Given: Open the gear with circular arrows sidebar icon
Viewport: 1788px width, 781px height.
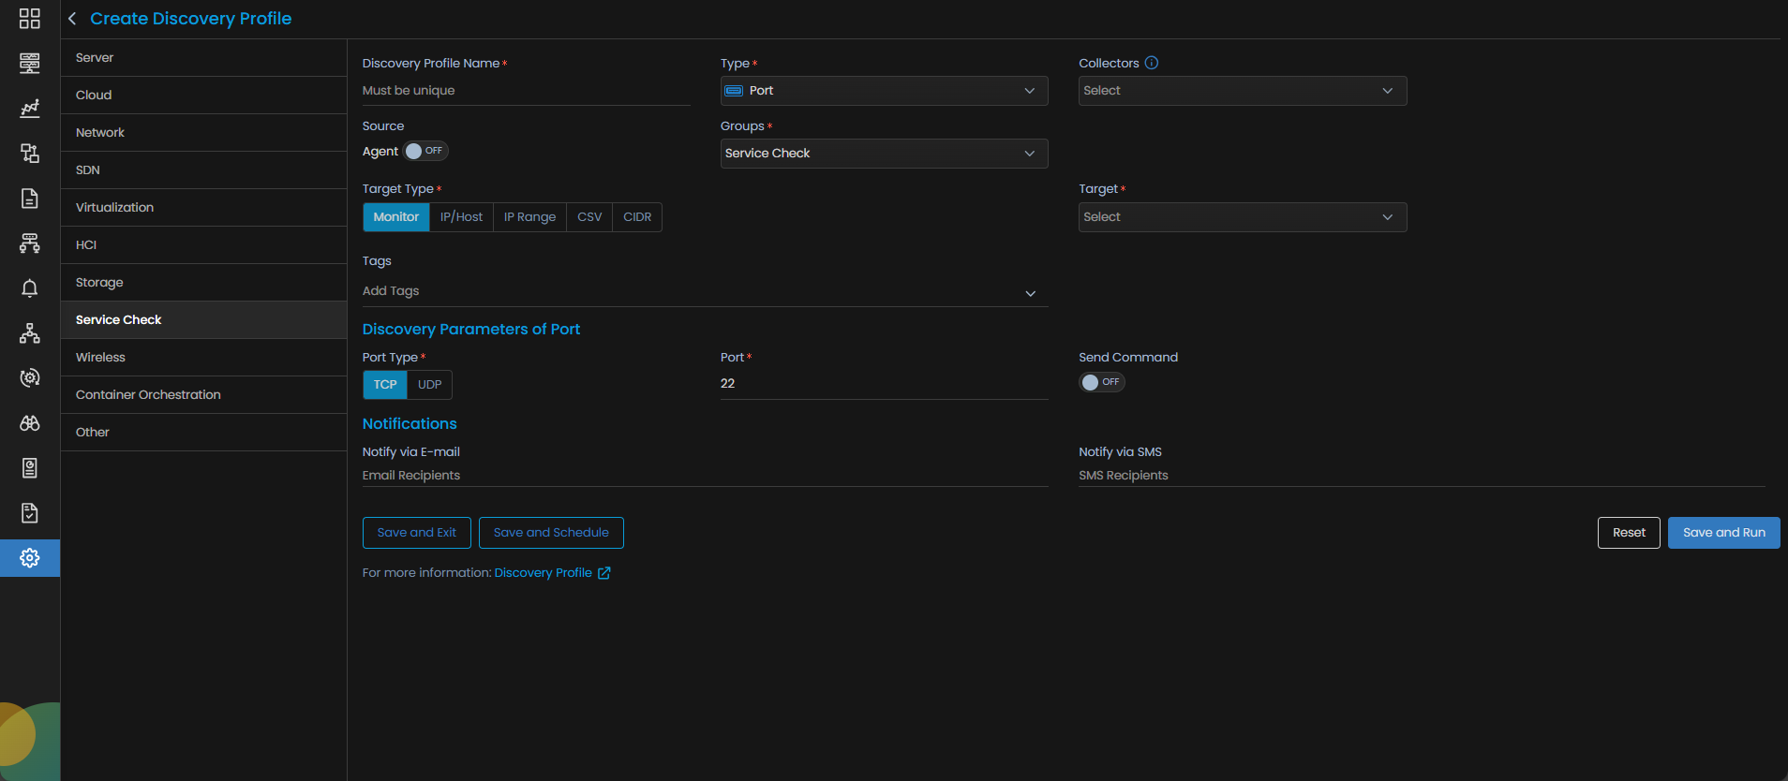Looking at the screenshot, I should (30, 378).
